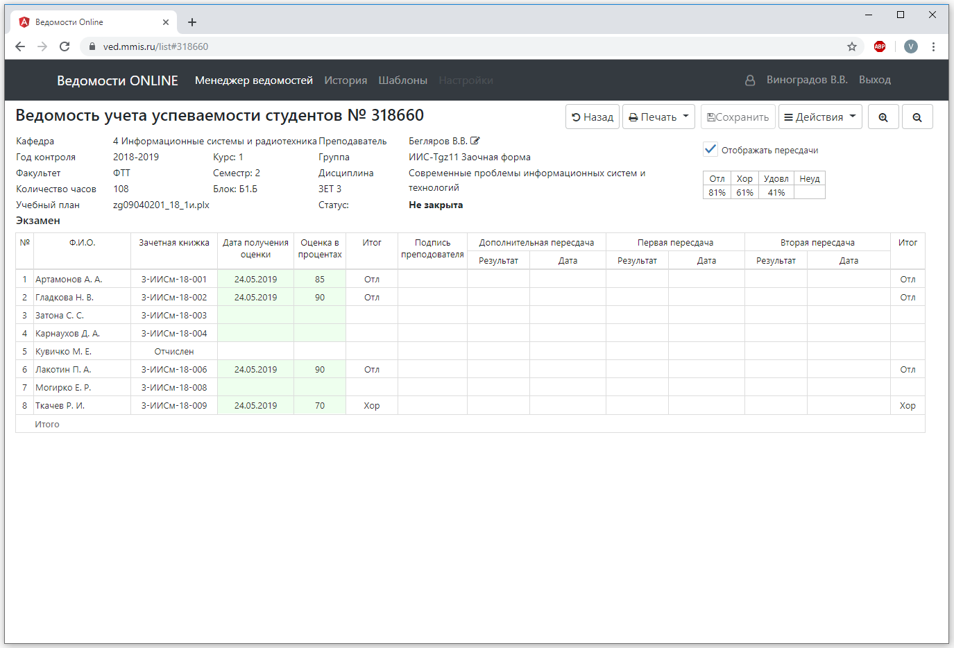Bookmark this page with the star icon
Screen dimensions: 954x648
click(852, 46)
